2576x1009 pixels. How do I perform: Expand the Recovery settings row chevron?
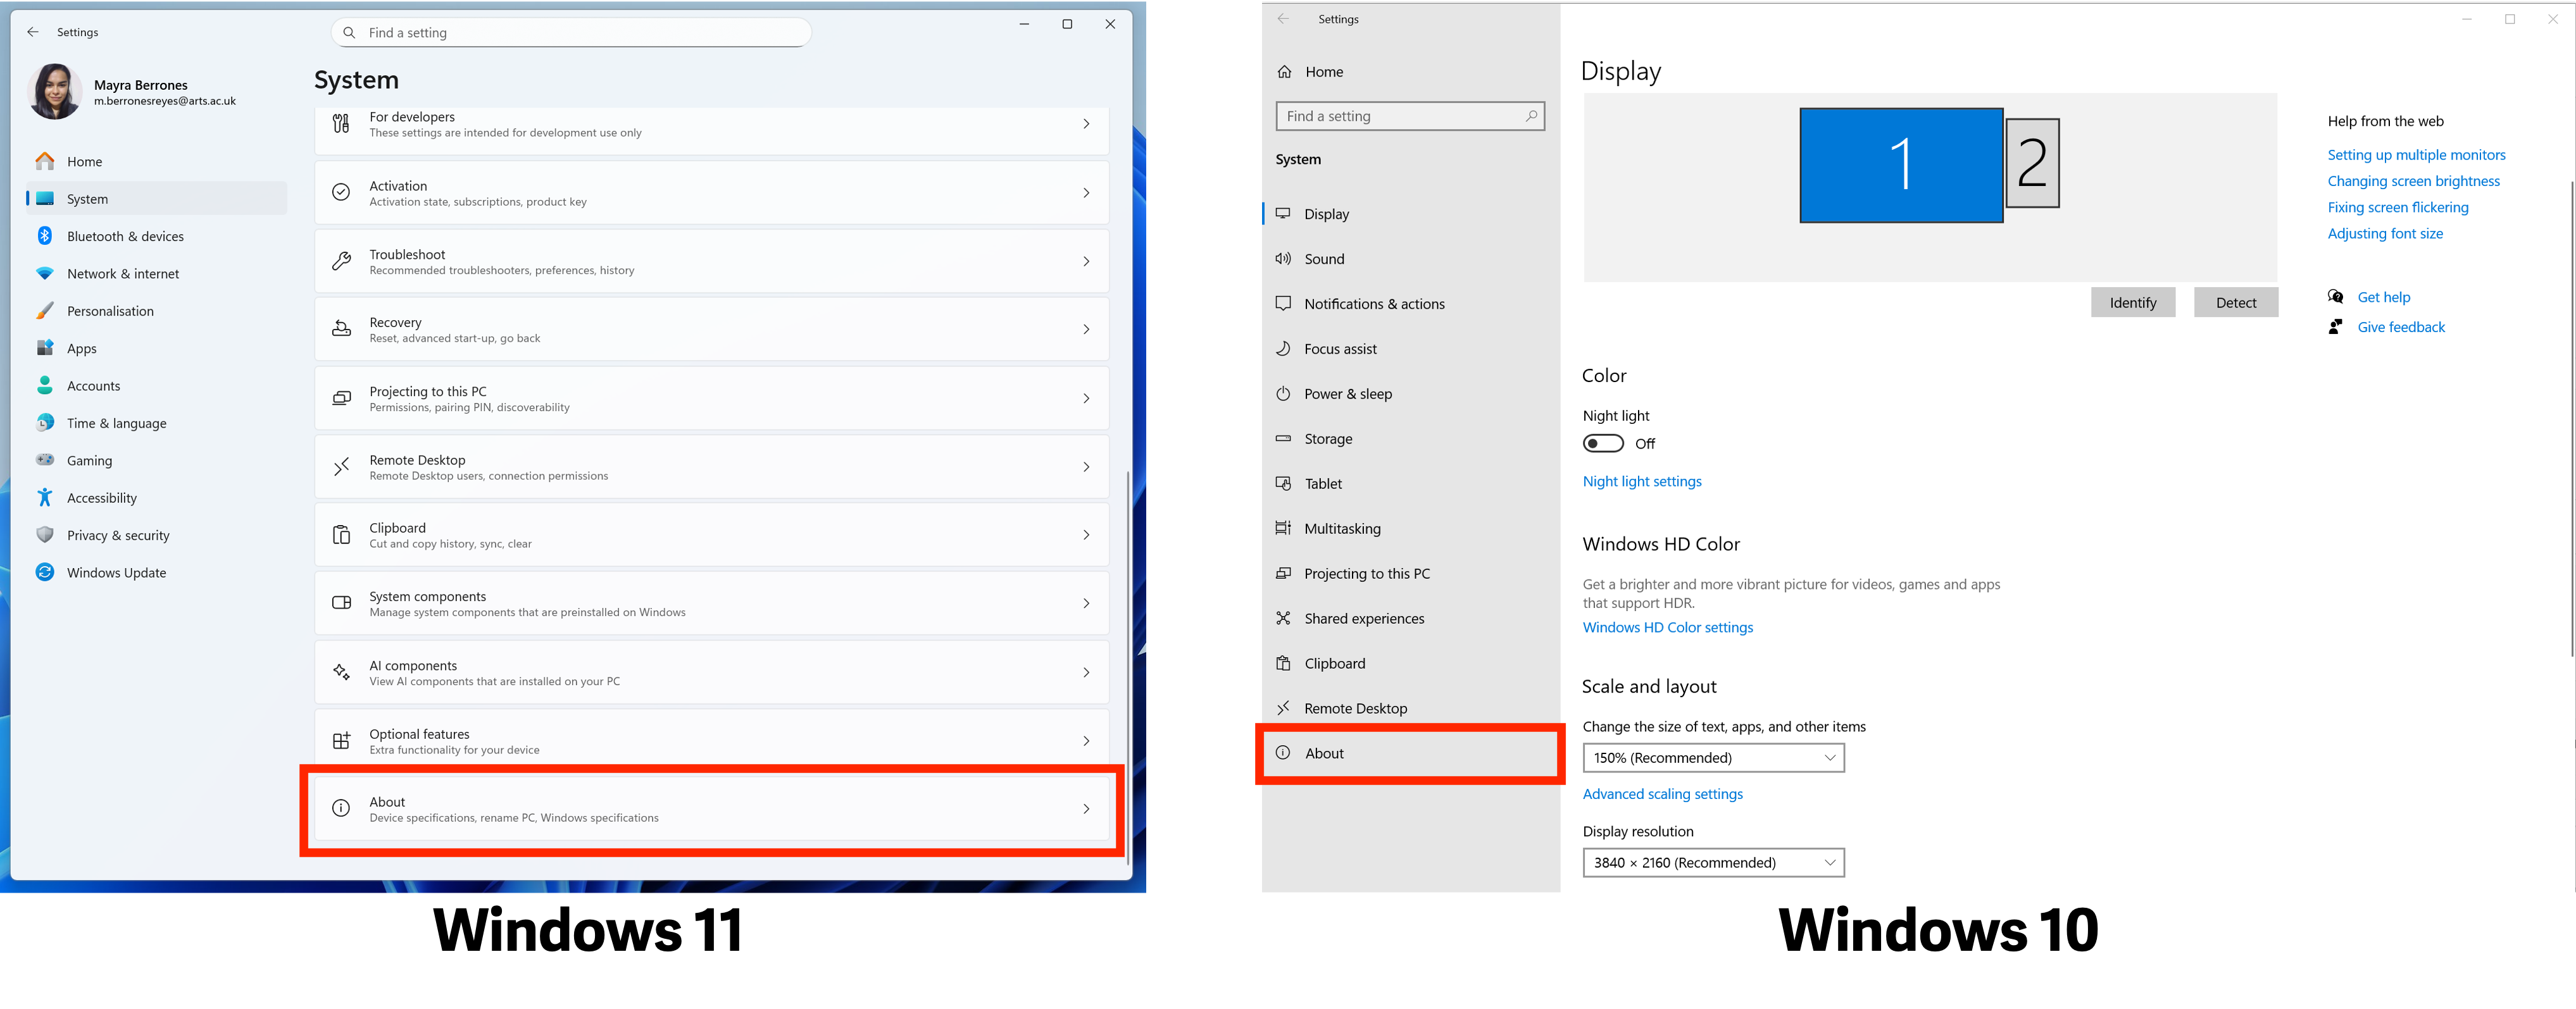1086,330
